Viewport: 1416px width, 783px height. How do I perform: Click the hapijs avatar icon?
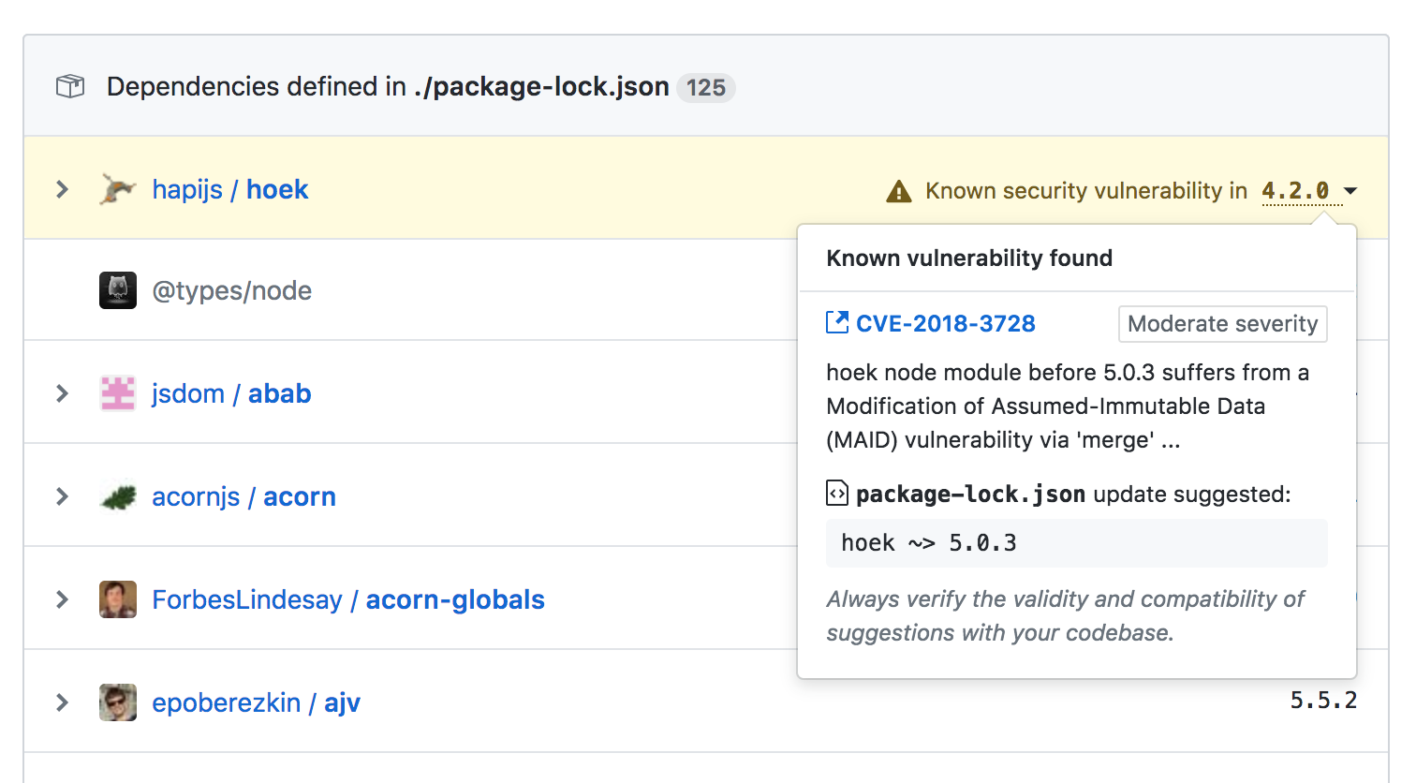118,189
